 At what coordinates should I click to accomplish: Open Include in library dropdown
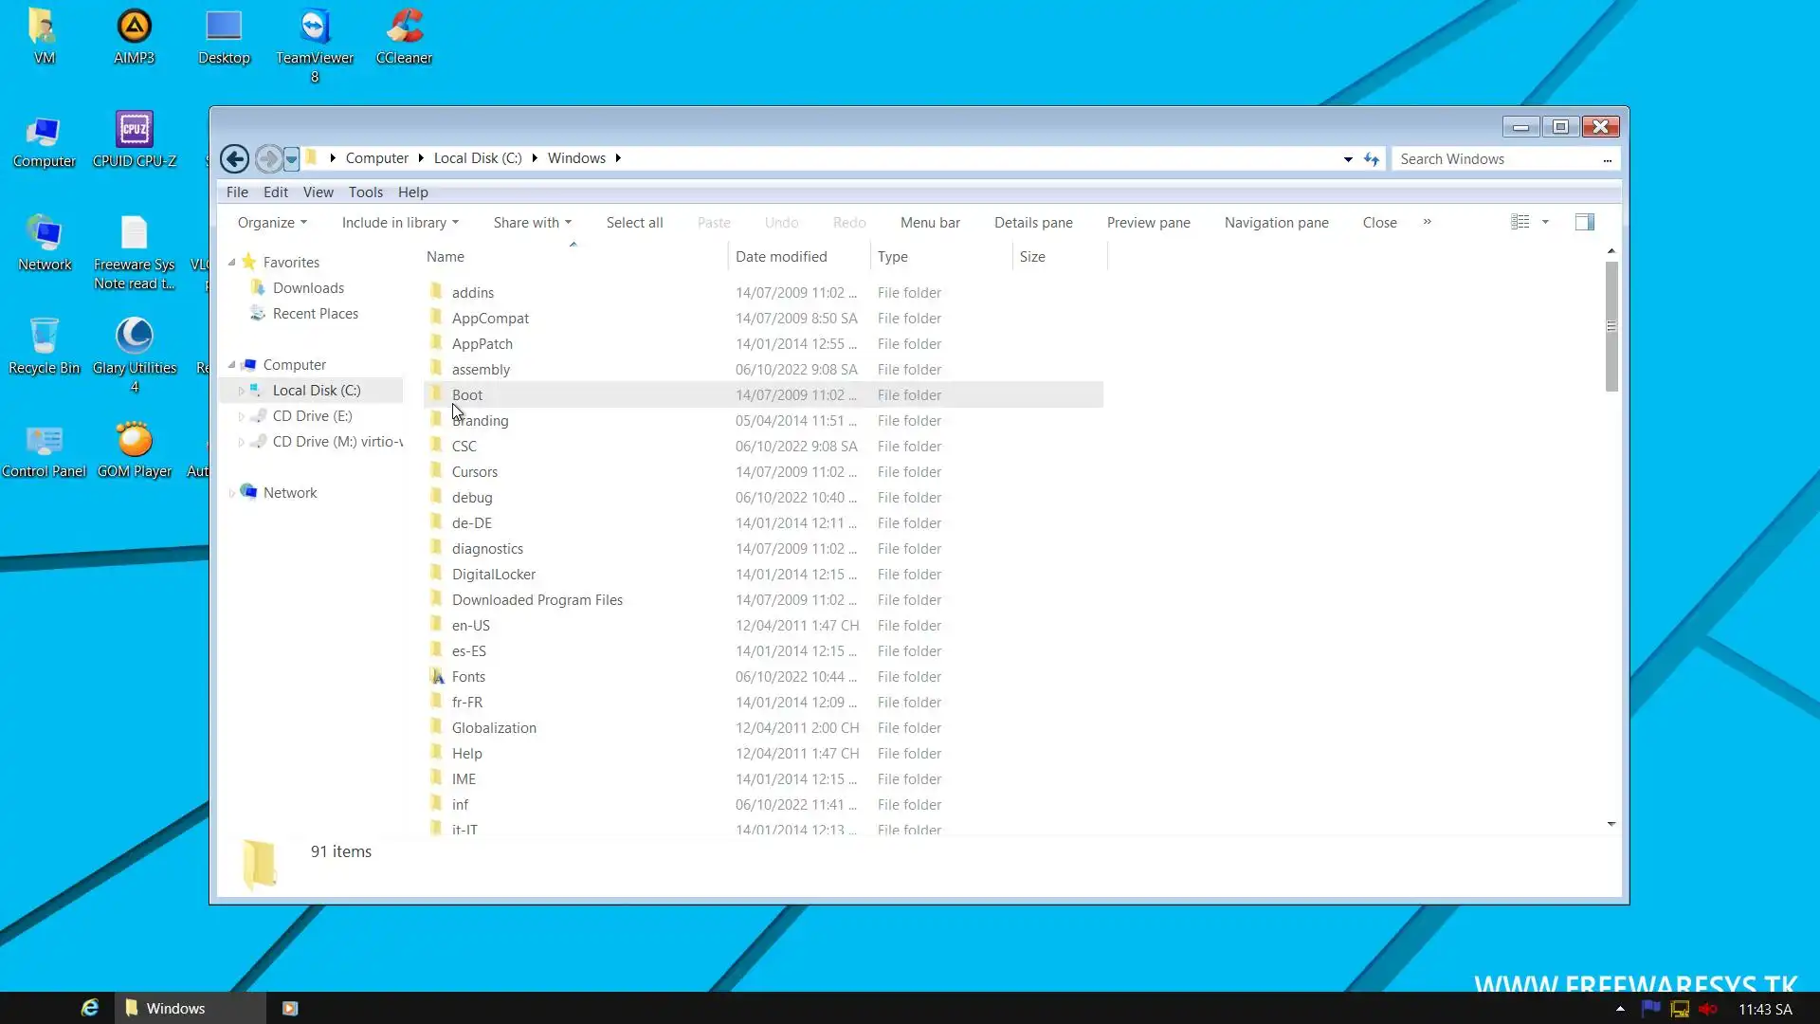coord(400,223)
